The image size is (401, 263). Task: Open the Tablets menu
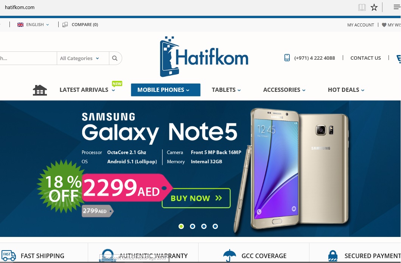[x=226, y=90]
